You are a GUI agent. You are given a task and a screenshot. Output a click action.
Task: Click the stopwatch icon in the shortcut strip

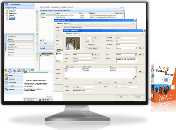click(10, 71)
